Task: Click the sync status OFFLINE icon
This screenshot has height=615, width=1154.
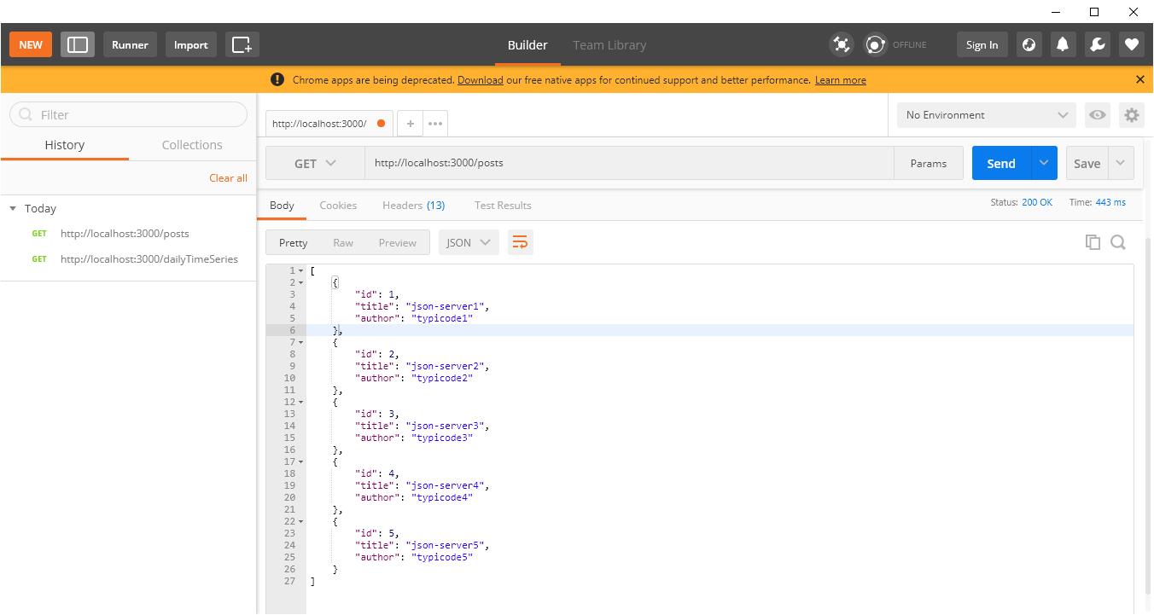Action: point(876,44)
